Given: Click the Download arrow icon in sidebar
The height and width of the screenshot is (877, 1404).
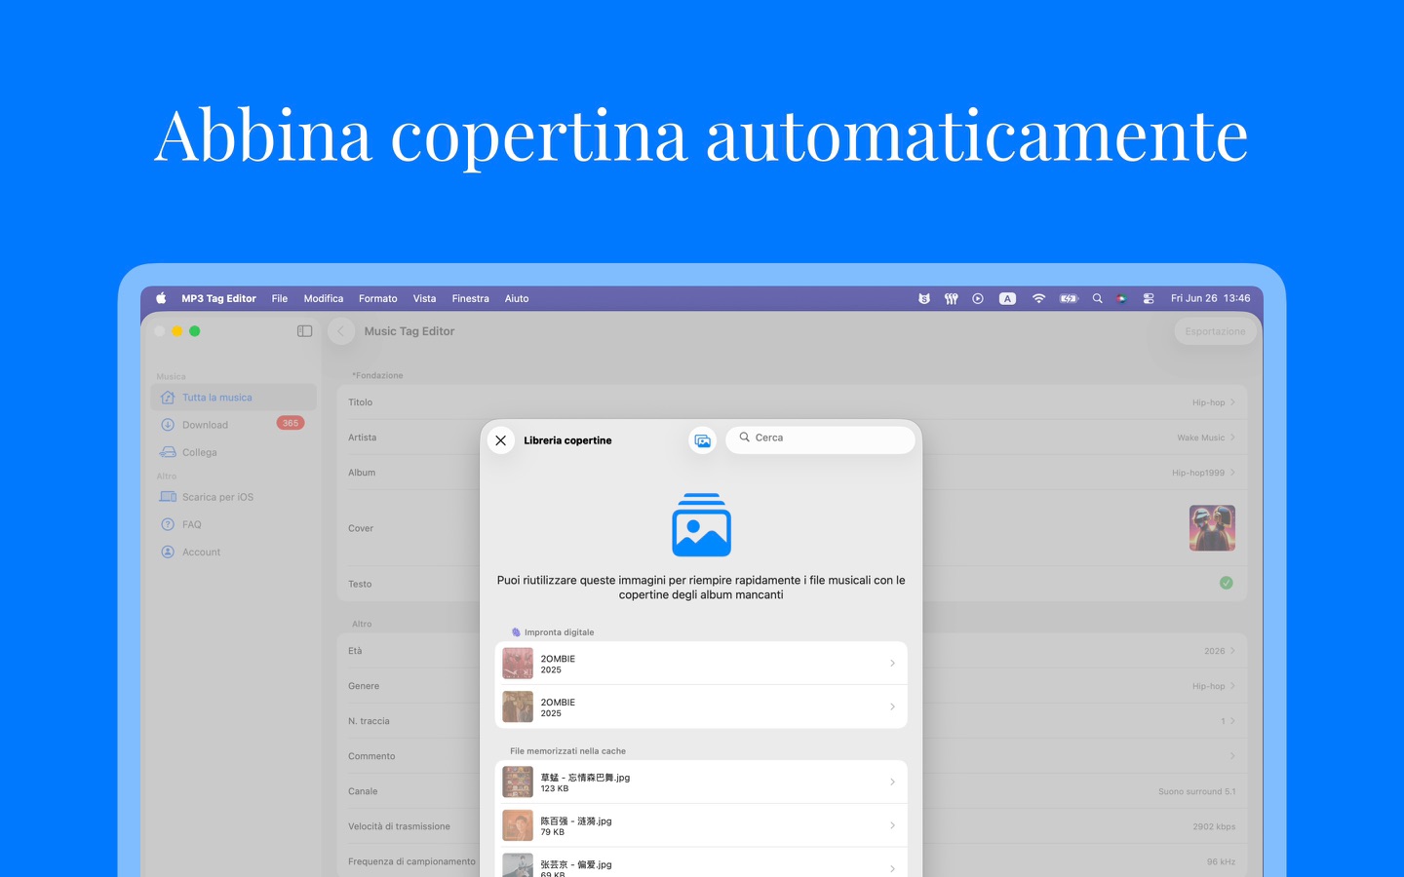Looking at the screenshot, I should pyautogui.click(x=168, y=425).
